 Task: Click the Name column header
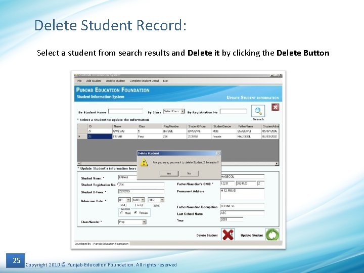coord(125,126)
